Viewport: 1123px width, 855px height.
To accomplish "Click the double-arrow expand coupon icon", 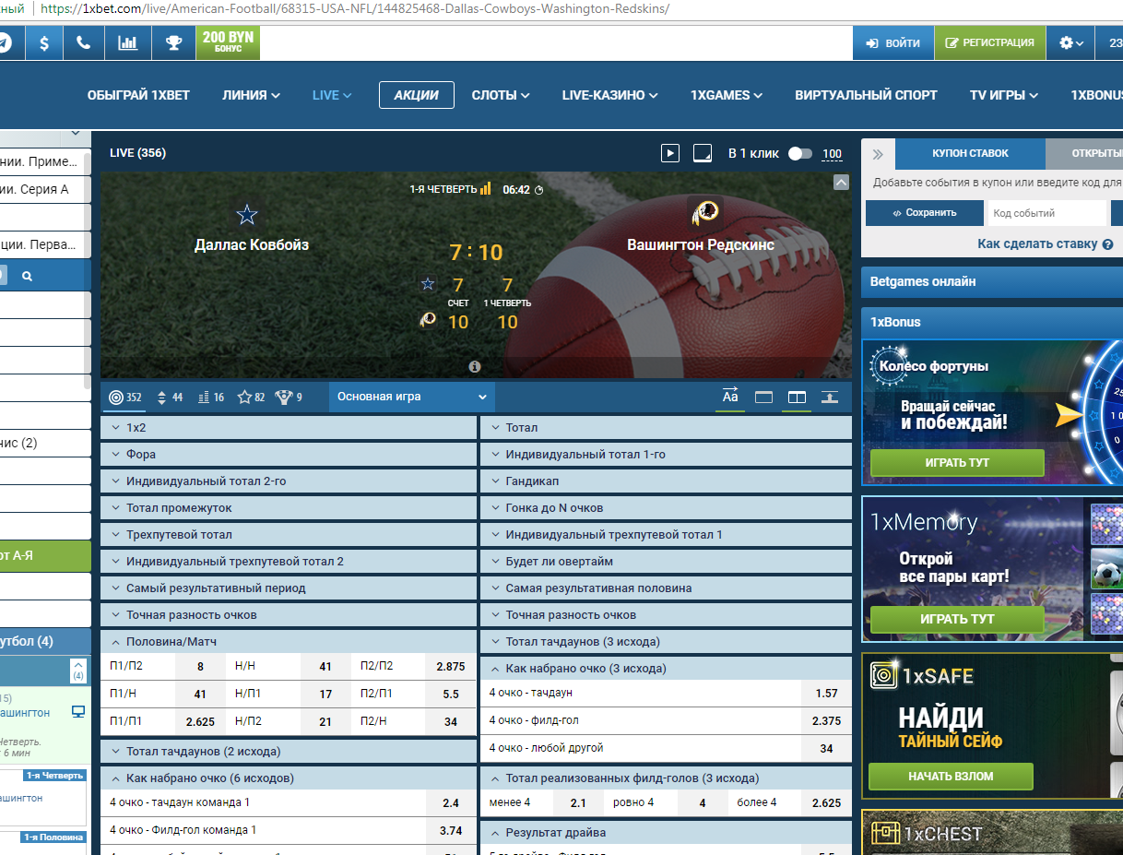I will [x=878, y=154].
